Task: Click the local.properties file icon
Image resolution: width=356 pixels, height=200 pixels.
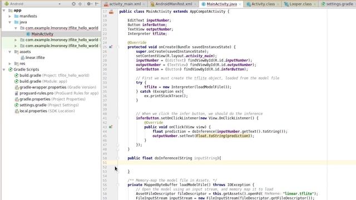Action: [16, 111]
